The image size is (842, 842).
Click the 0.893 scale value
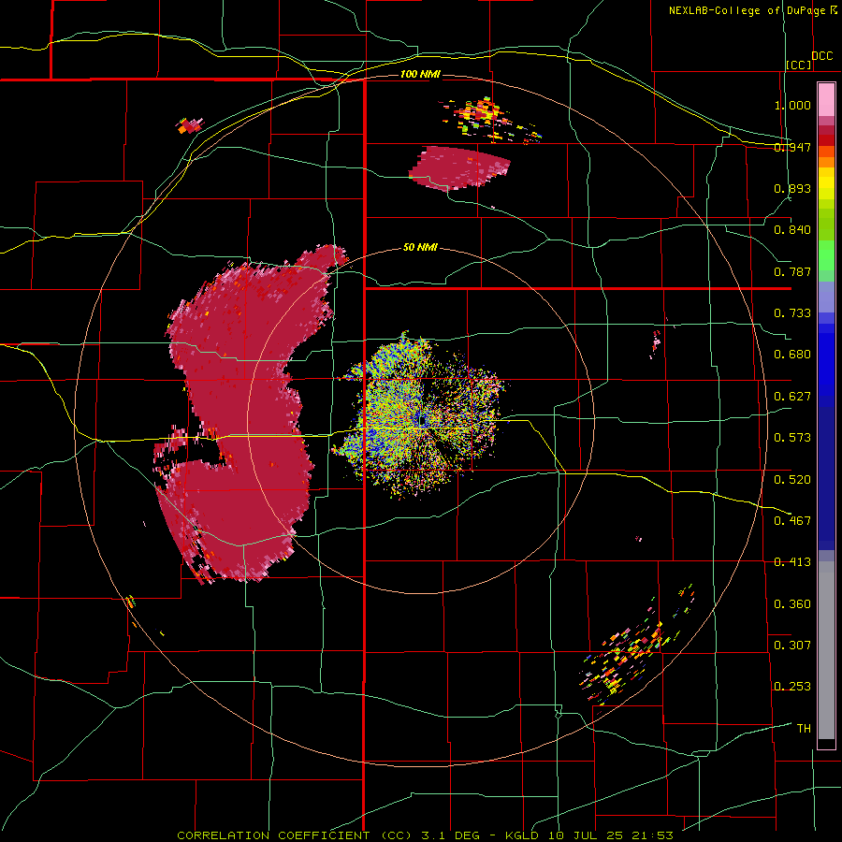point(792,188)
